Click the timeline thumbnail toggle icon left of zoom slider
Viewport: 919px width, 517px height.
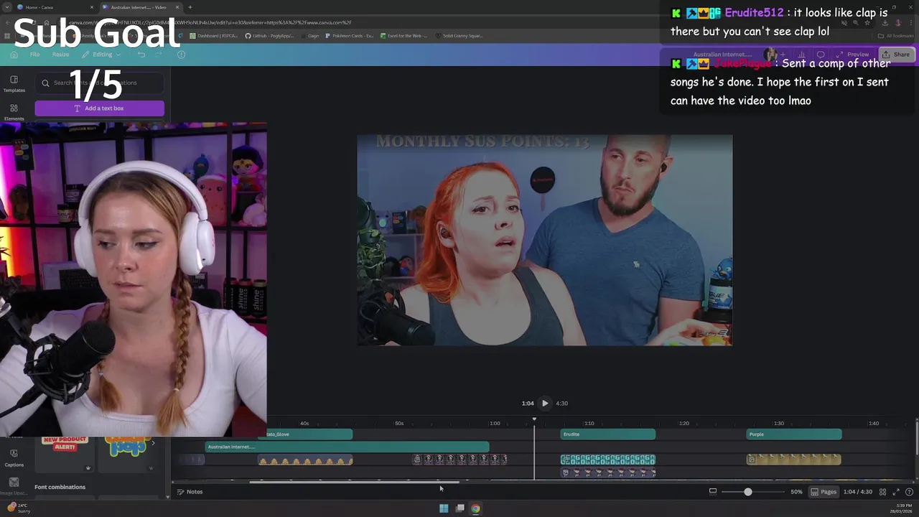(713, 492)
